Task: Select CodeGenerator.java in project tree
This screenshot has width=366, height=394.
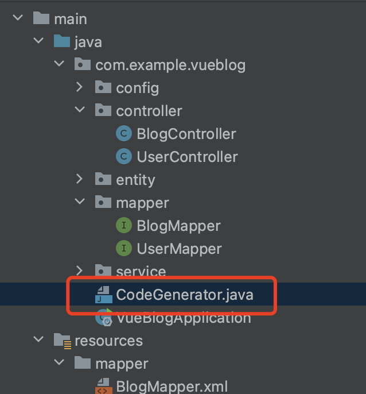Action: 184,295
